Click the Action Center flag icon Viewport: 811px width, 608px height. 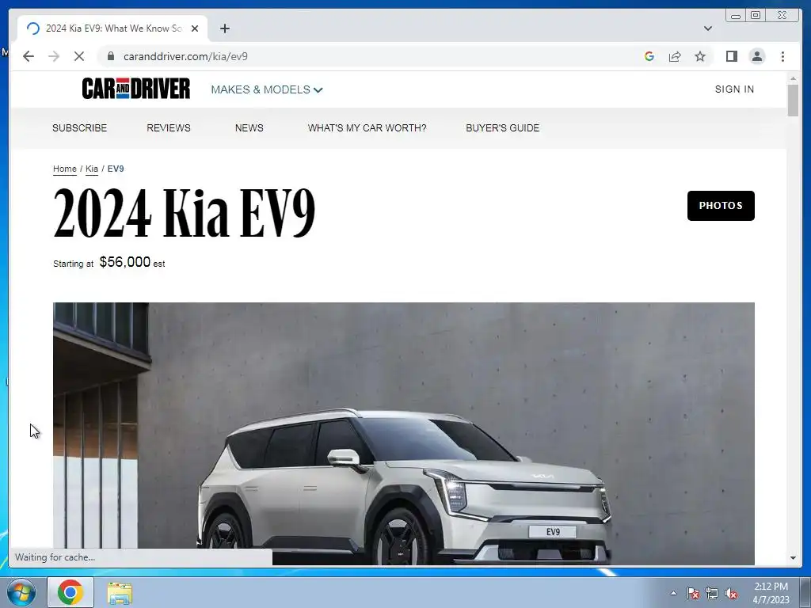pyautogui.click(x=692, y=594)
